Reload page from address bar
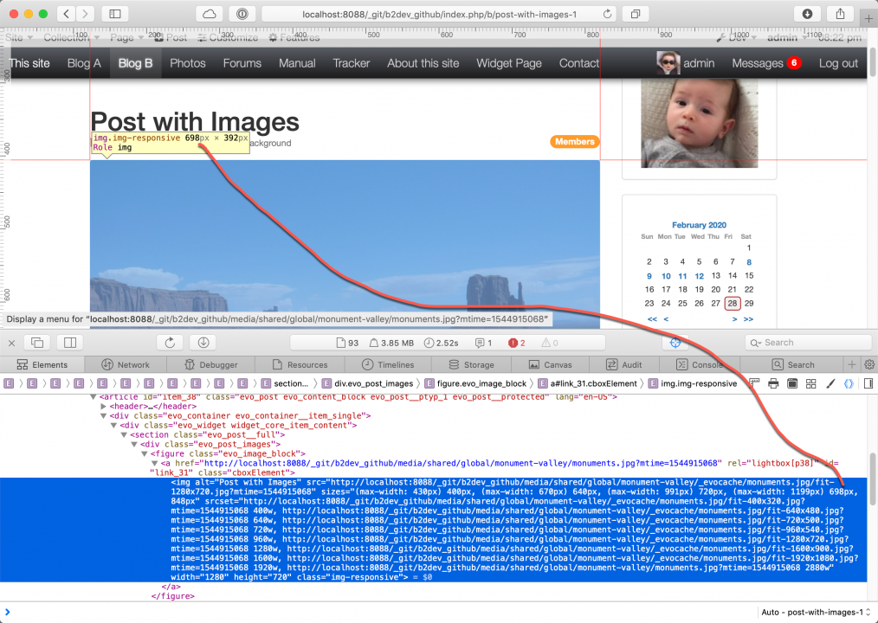Viewport: 878px width, 623px height. 607,14
